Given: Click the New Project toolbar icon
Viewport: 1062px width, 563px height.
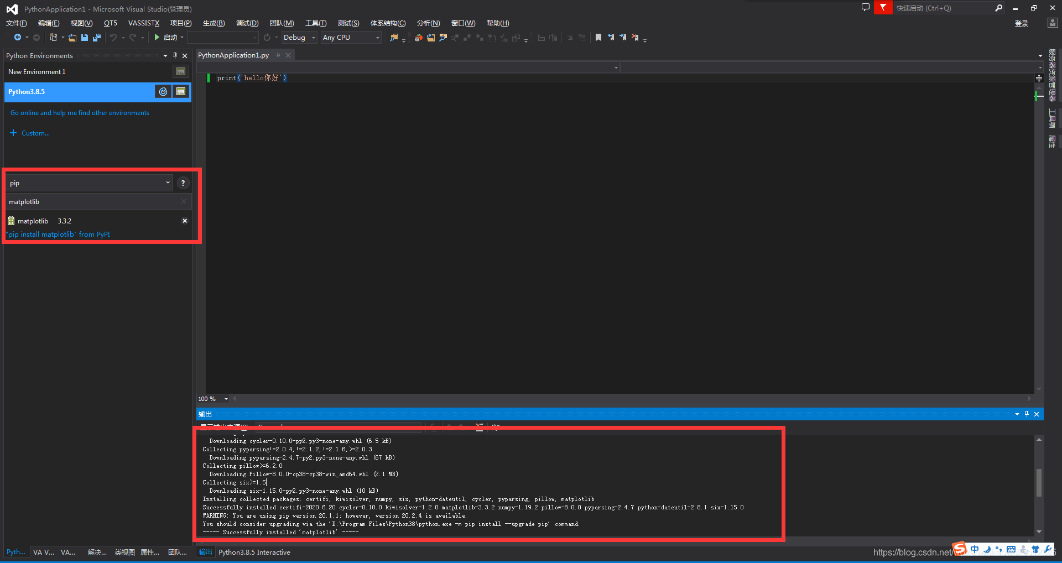Looking at the screenshot, I should pos(53,38).
